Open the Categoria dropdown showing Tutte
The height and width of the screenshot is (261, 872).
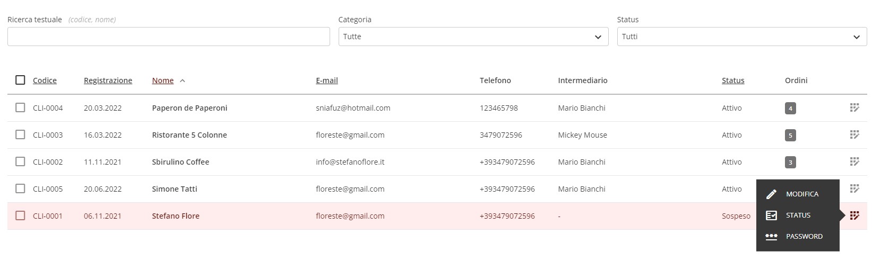473,37
